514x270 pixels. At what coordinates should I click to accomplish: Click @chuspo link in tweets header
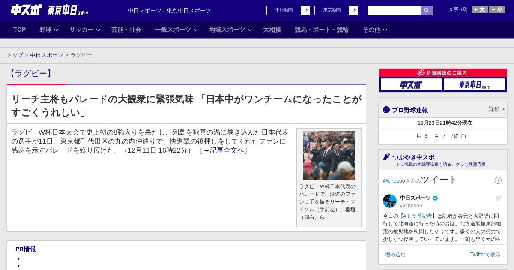(x=394, y=181)
